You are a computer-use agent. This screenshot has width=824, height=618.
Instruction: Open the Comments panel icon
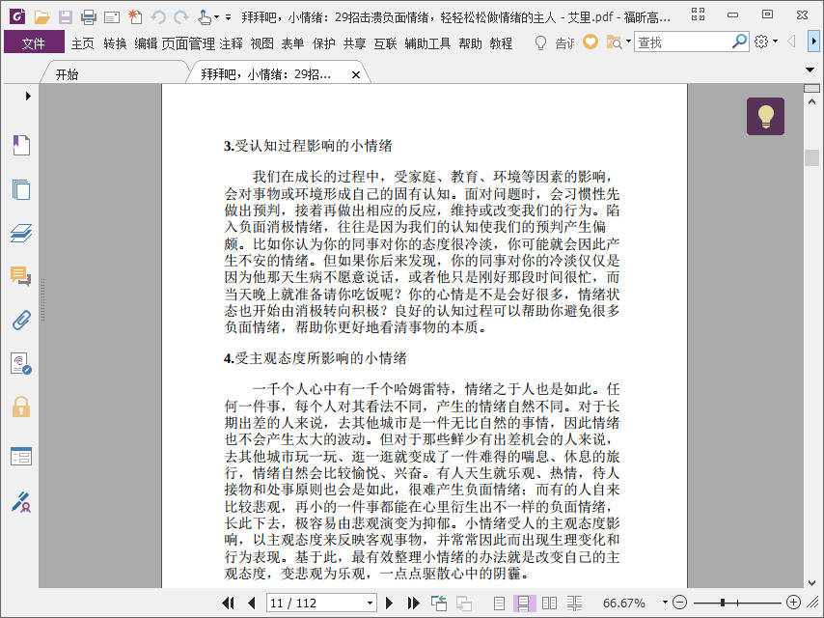pos(21,276)
